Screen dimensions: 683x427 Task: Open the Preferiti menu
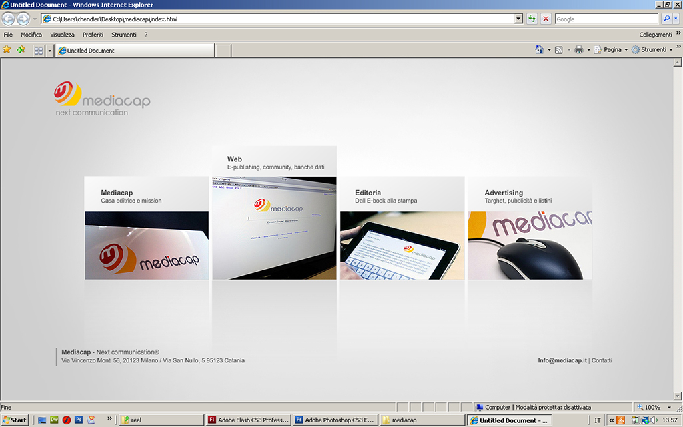(93, 35)
